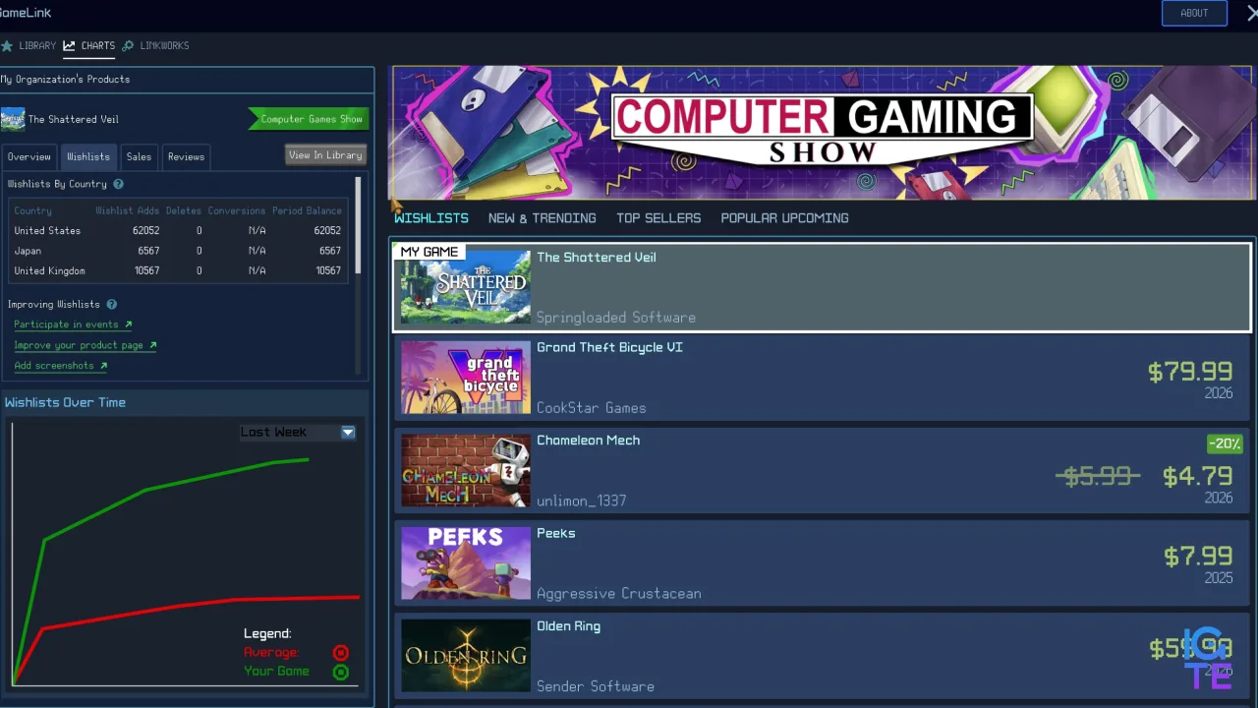Click the View In Library button

tap(325, 155)
